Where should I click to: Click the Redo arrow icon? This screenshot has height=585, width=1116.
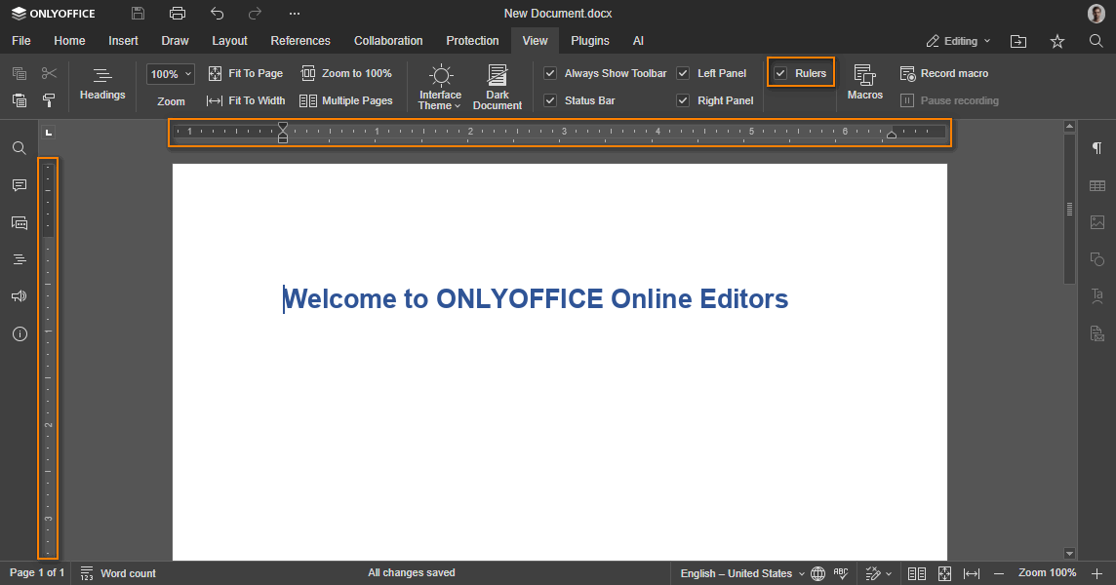[255, 14]
